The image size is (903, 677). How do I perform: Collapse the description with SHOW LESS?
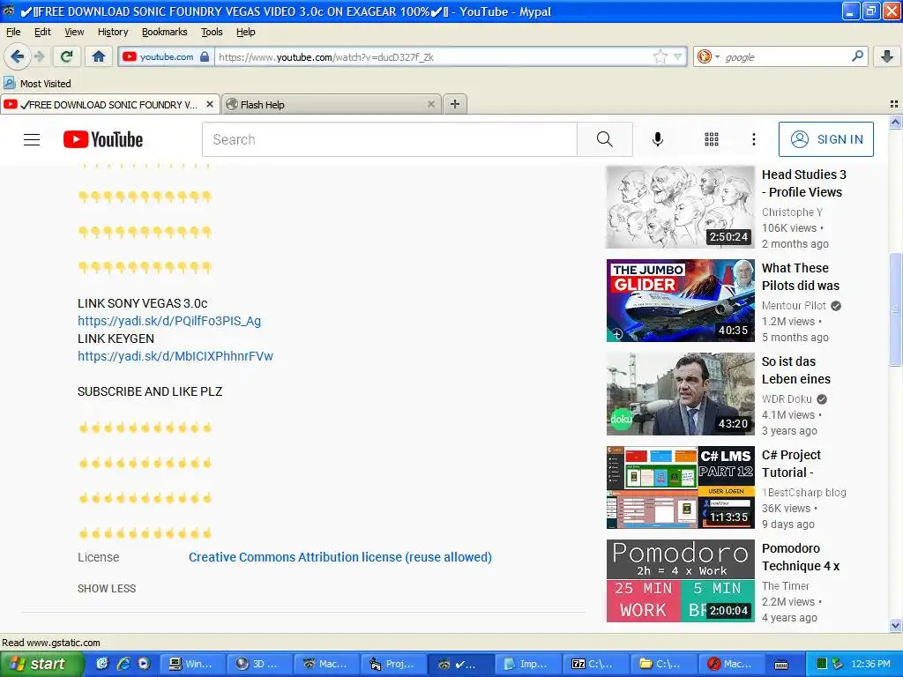point(107,588)
